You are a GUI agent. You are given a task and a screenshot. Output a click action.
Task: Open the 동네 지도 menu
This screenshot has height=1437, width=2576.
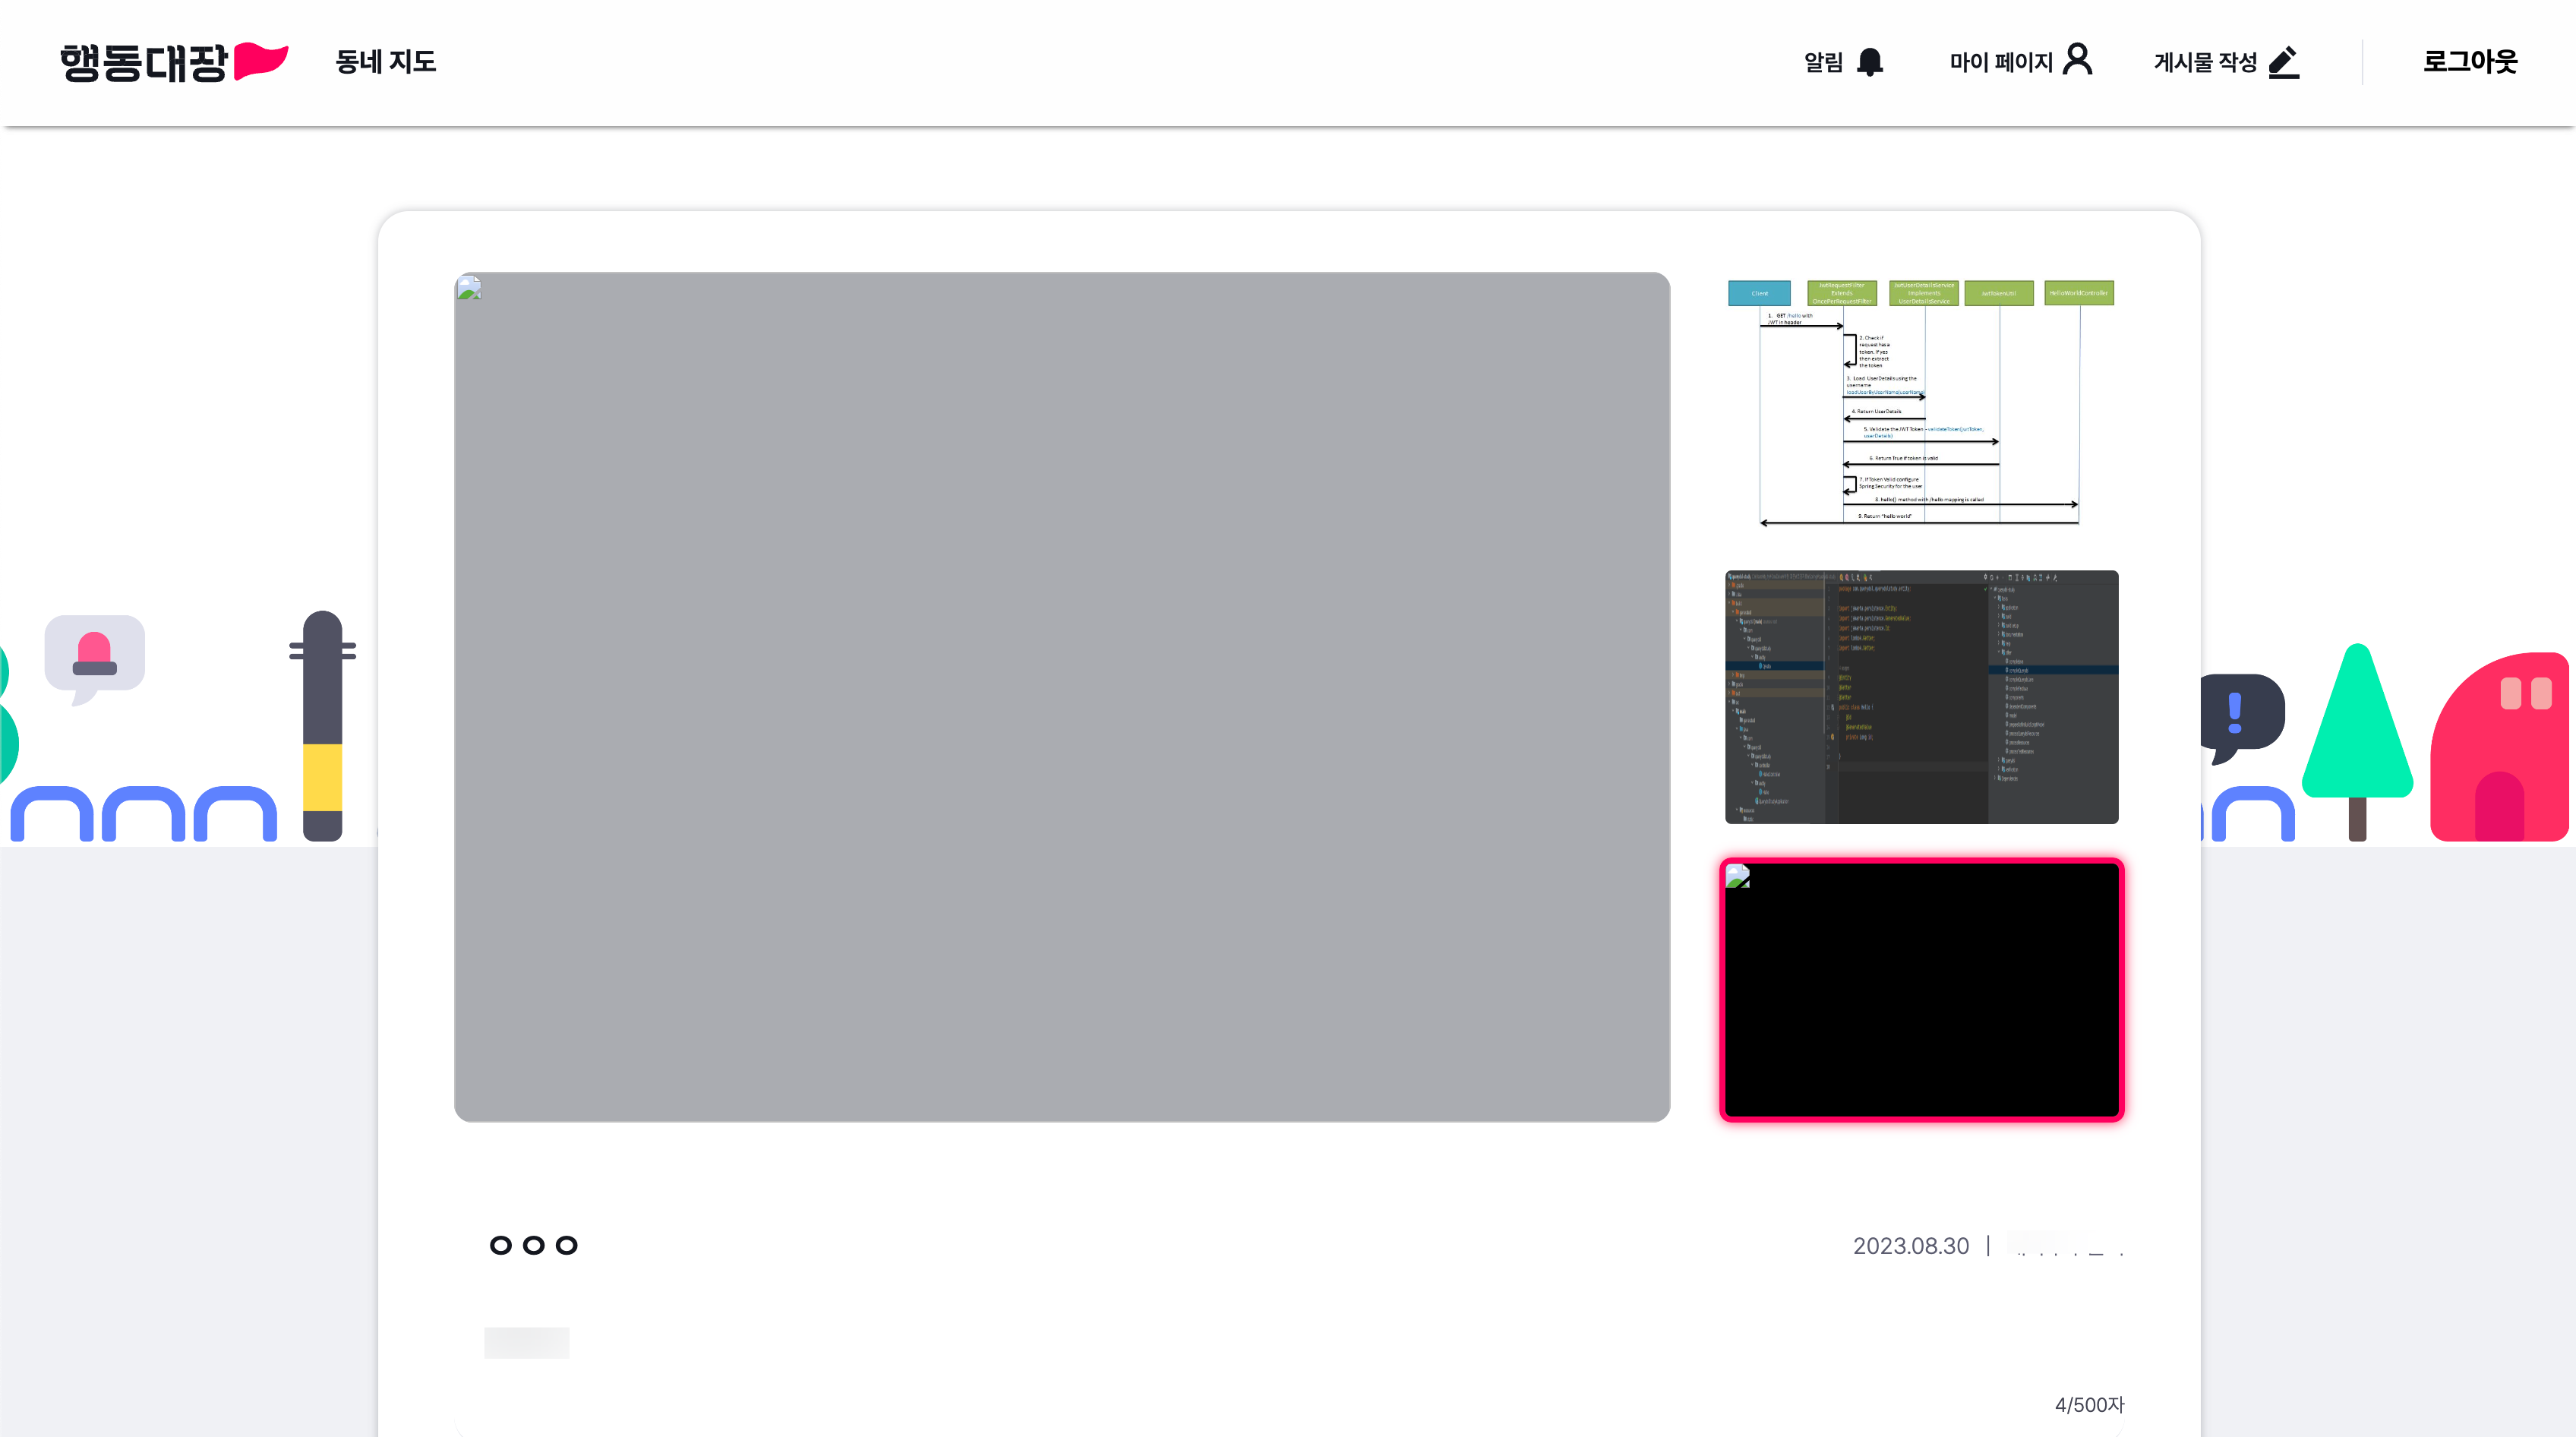tap(386, 62)
